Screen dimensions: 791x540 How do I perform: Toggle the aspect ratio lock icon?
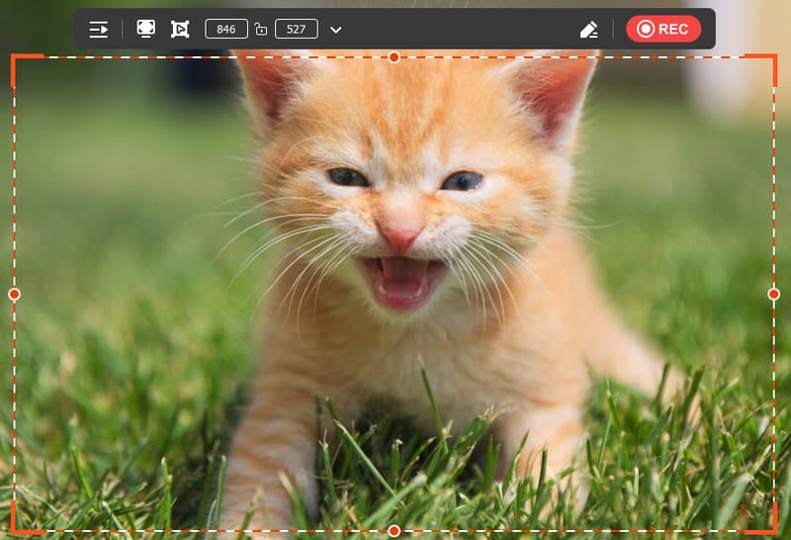[x=261, y=30]
